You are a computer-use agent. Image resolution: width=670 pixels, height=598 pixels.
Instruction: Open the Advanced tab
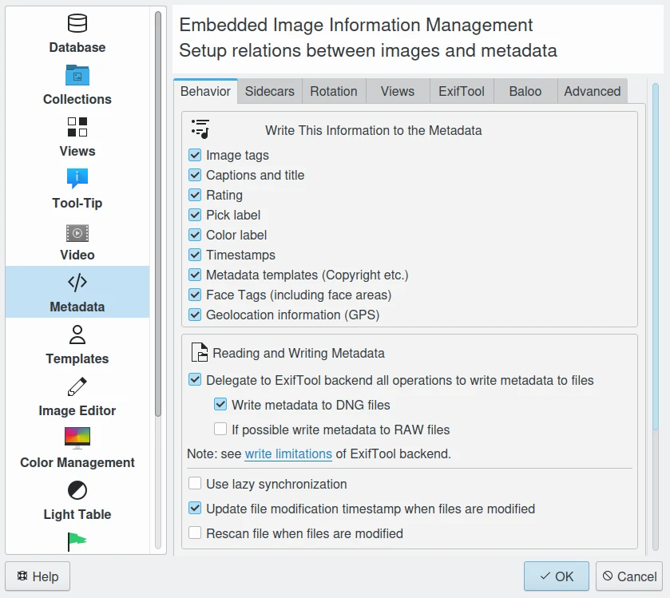(x=592, y=91)
